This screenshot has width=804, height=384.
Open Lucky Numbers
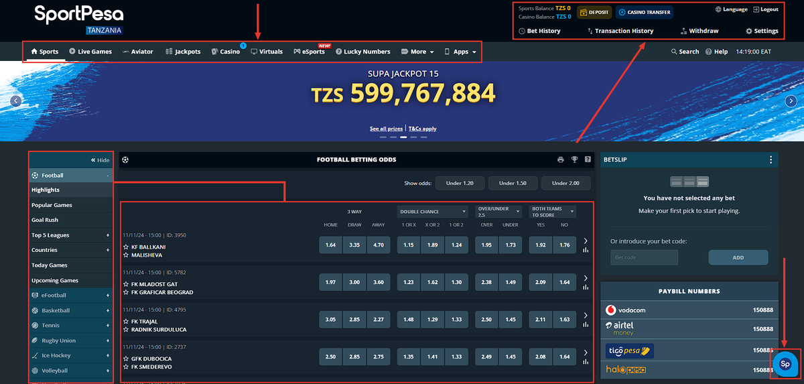363,52
